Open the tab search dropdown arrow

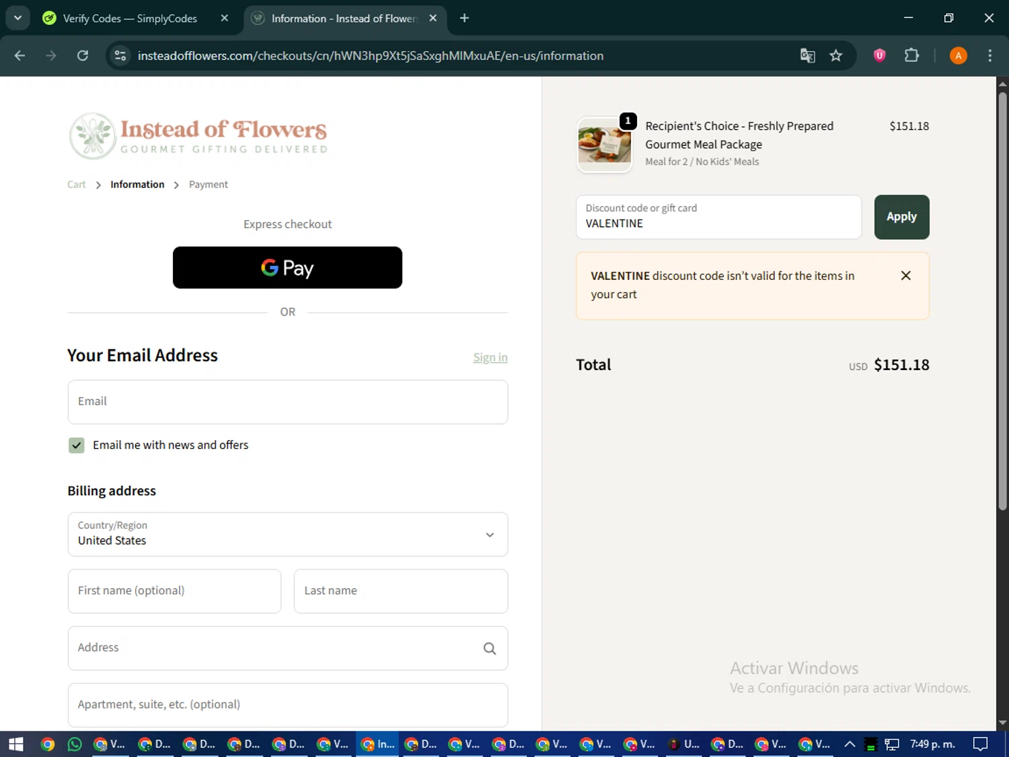tap(17, 18)
